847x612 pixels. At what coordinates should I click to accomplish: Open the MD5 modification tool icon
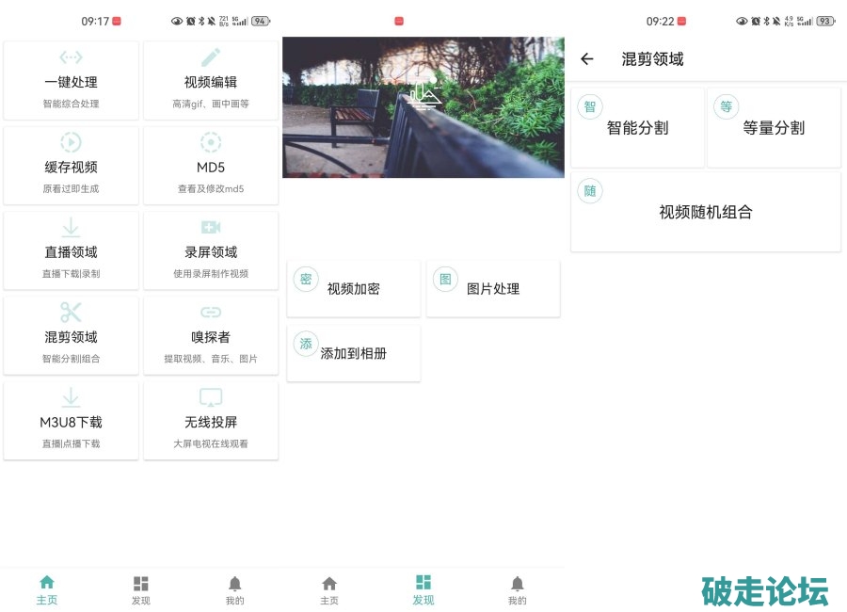(x=211, y=142)
